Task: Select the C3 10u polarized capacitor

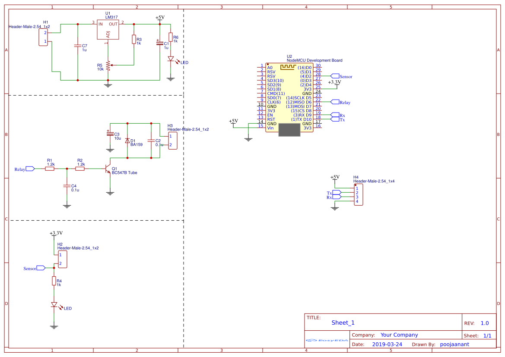Action: 110,134
